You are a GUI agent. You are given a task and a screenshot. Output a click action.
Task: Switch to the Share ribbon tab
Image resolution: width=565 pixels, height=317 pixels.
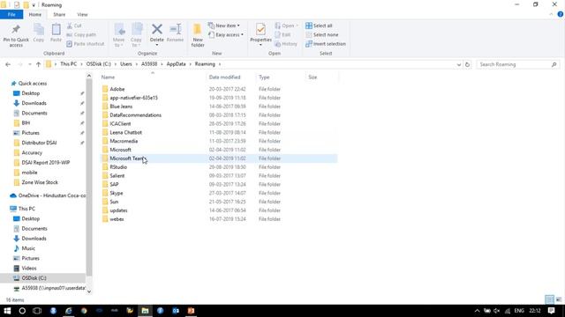(x=59, y=14)
